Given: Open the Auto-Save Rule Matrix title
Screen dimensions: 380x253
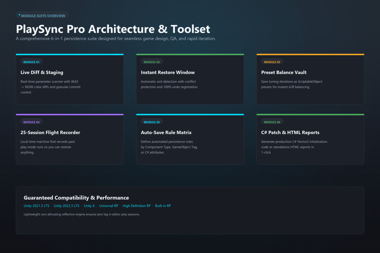Looking at the screenshot, I should tap(166, 133).
